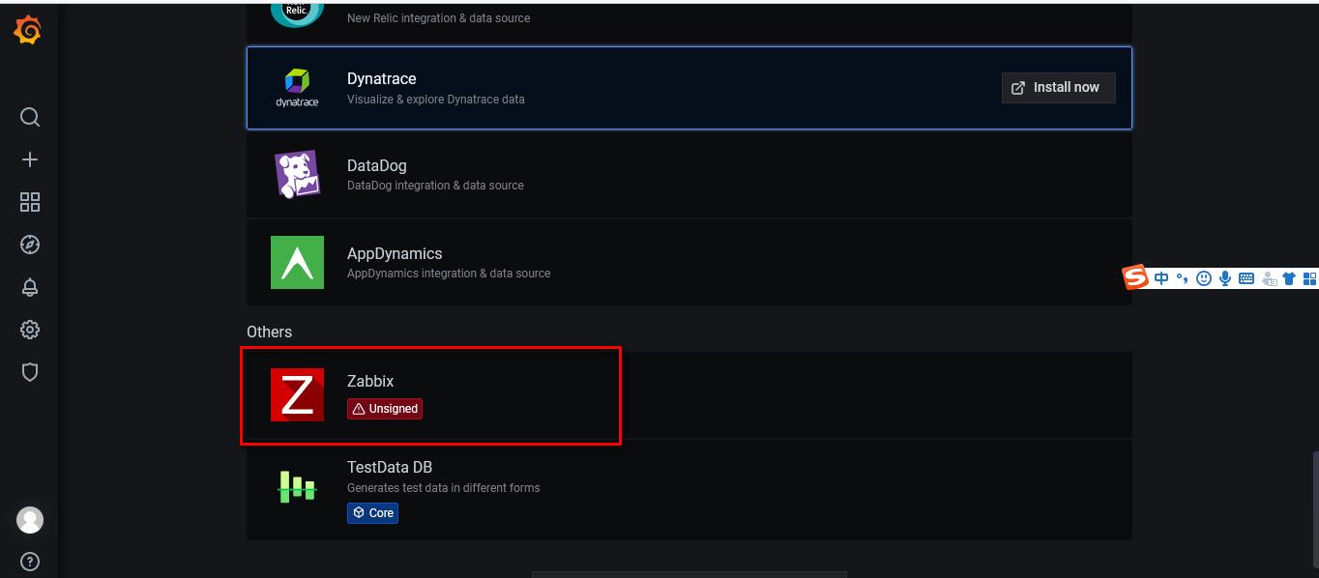1319x578 pixels.
Task: Select the AppDynamics data source
Action: point(689,262)
